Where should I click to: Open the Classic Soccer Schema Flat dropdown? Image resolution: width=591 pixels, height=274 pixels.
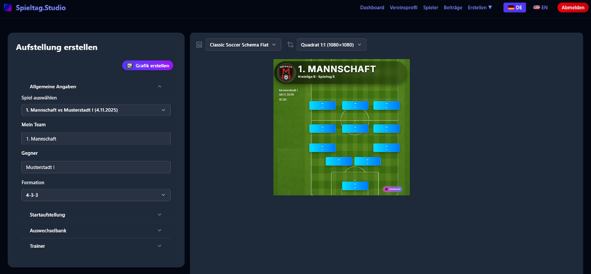244,45
